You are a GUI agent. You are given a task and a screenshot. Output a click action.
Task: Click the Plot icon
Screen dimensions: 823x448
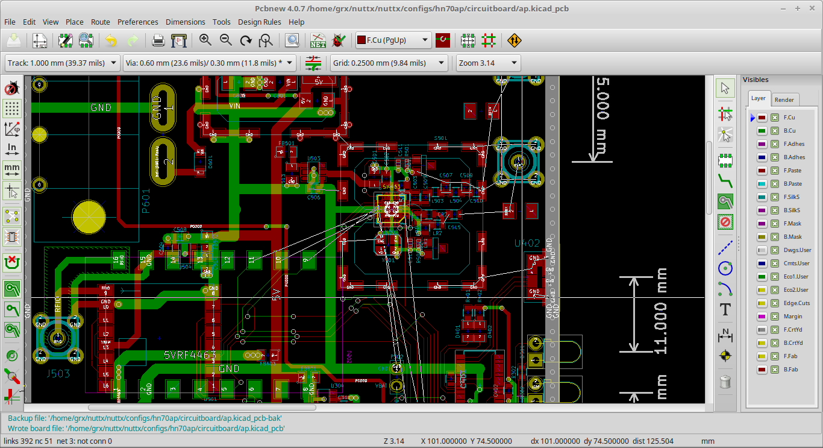click(x=179, y=40)
